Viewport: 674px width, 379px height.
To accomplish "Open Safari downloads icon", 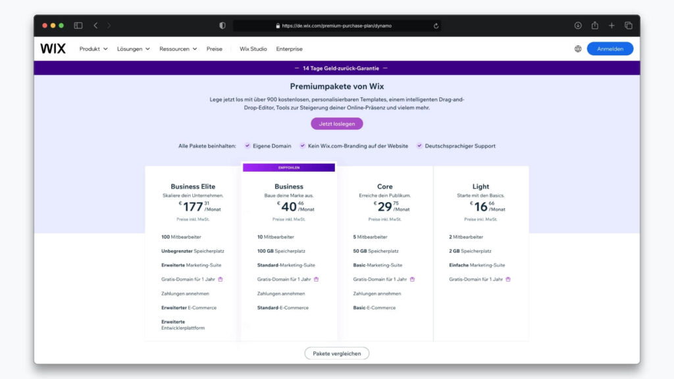I will tap(578, 26).
